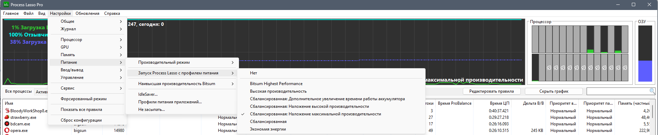
Task: Open Запуск Process Lasso с профилем питания
Action: [182, 73]
